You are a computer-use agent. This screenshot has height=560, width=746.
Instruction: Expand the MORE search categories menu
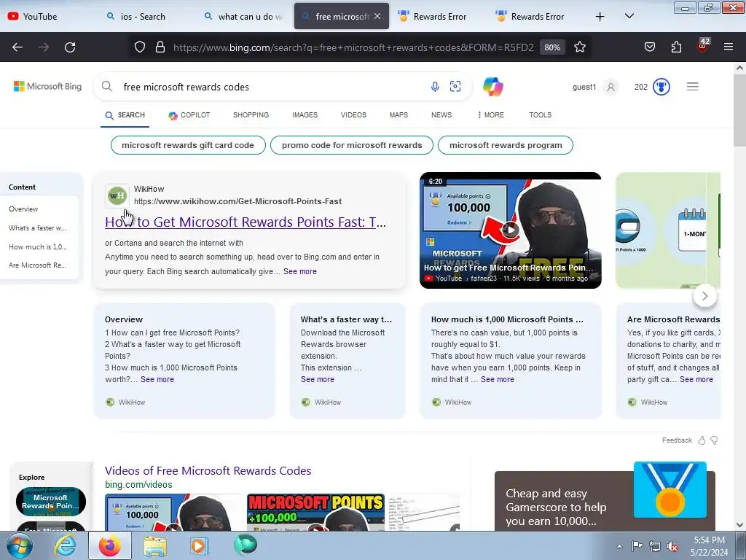click(x=490, y=115)
